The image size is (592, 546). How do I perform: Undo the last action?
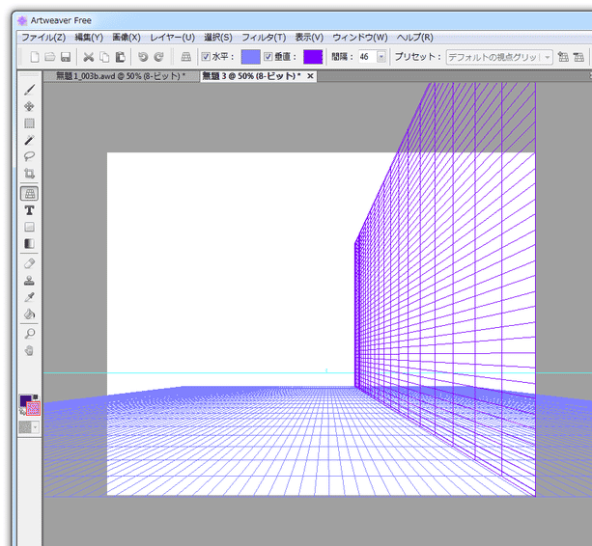click(x=143, y=57)
